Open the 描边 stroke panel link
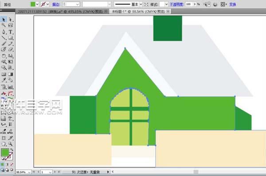This screenshot has width=266, height=176. 56,4
